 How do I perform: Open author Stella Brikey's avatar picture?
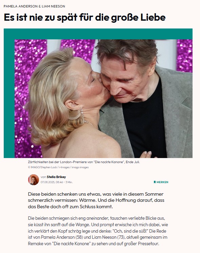click(34, 180)
